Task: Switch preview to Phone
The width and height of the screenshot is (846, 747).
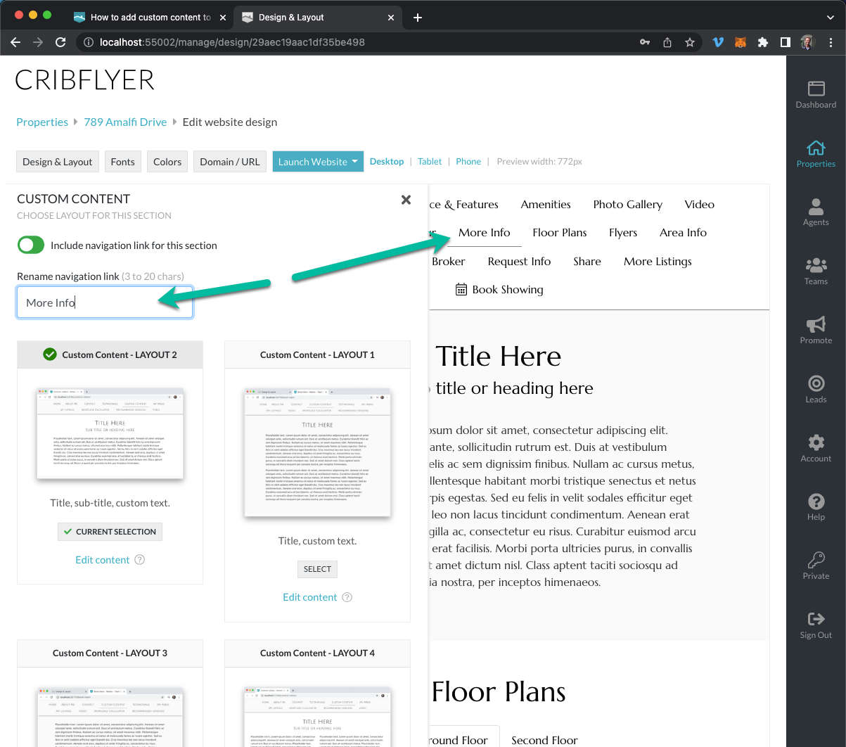Action: (468, 162)
